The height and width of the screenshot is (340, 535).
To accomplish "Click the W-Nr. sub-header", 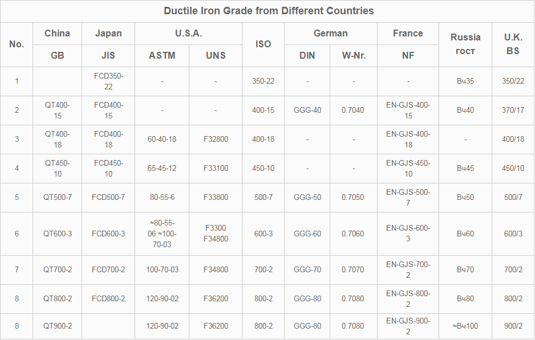I will pyautogui.click(x=353, y=55).
